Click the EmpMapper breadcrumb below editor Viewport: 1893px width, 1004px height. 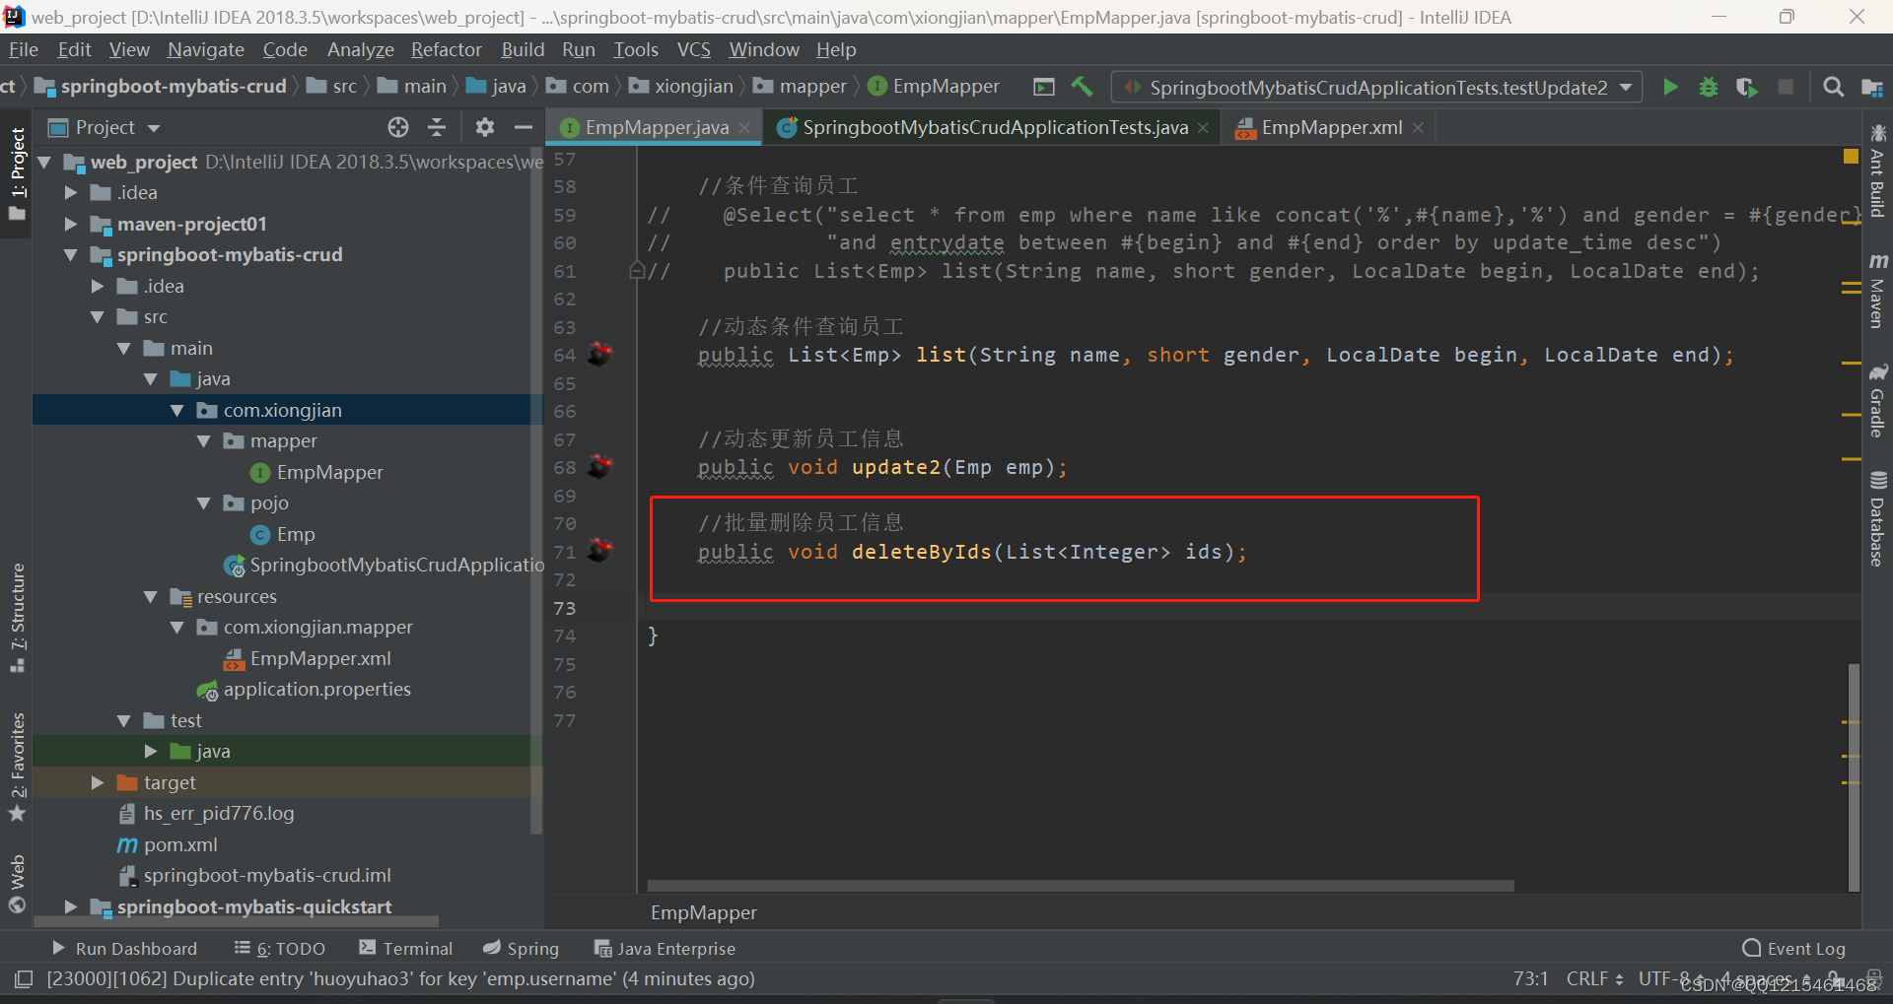tap(704, 912)
